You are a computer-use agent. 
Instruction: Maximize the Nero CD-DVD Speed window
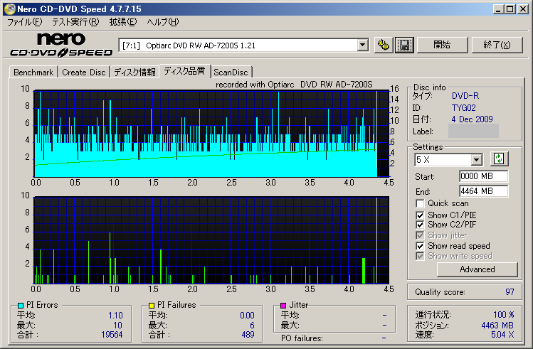pos(510,9)
